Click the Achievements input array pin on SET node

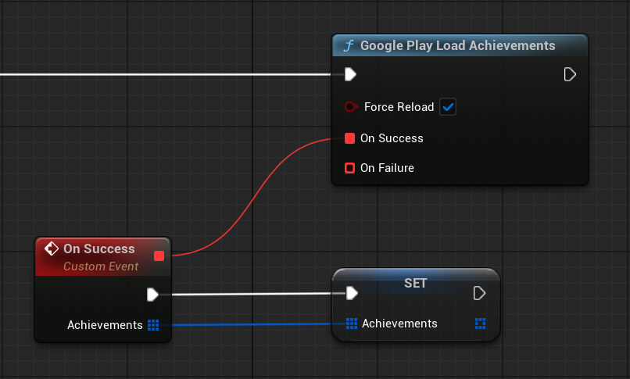pyautogui.click(x=352, y=324)
